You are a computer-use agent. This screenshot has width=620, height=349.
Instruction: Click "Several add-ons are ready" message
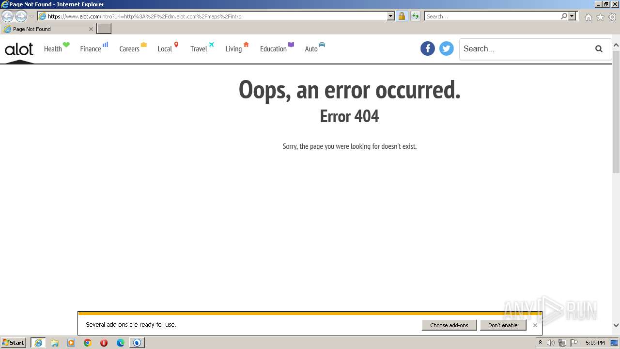click(x=131, y=325)
